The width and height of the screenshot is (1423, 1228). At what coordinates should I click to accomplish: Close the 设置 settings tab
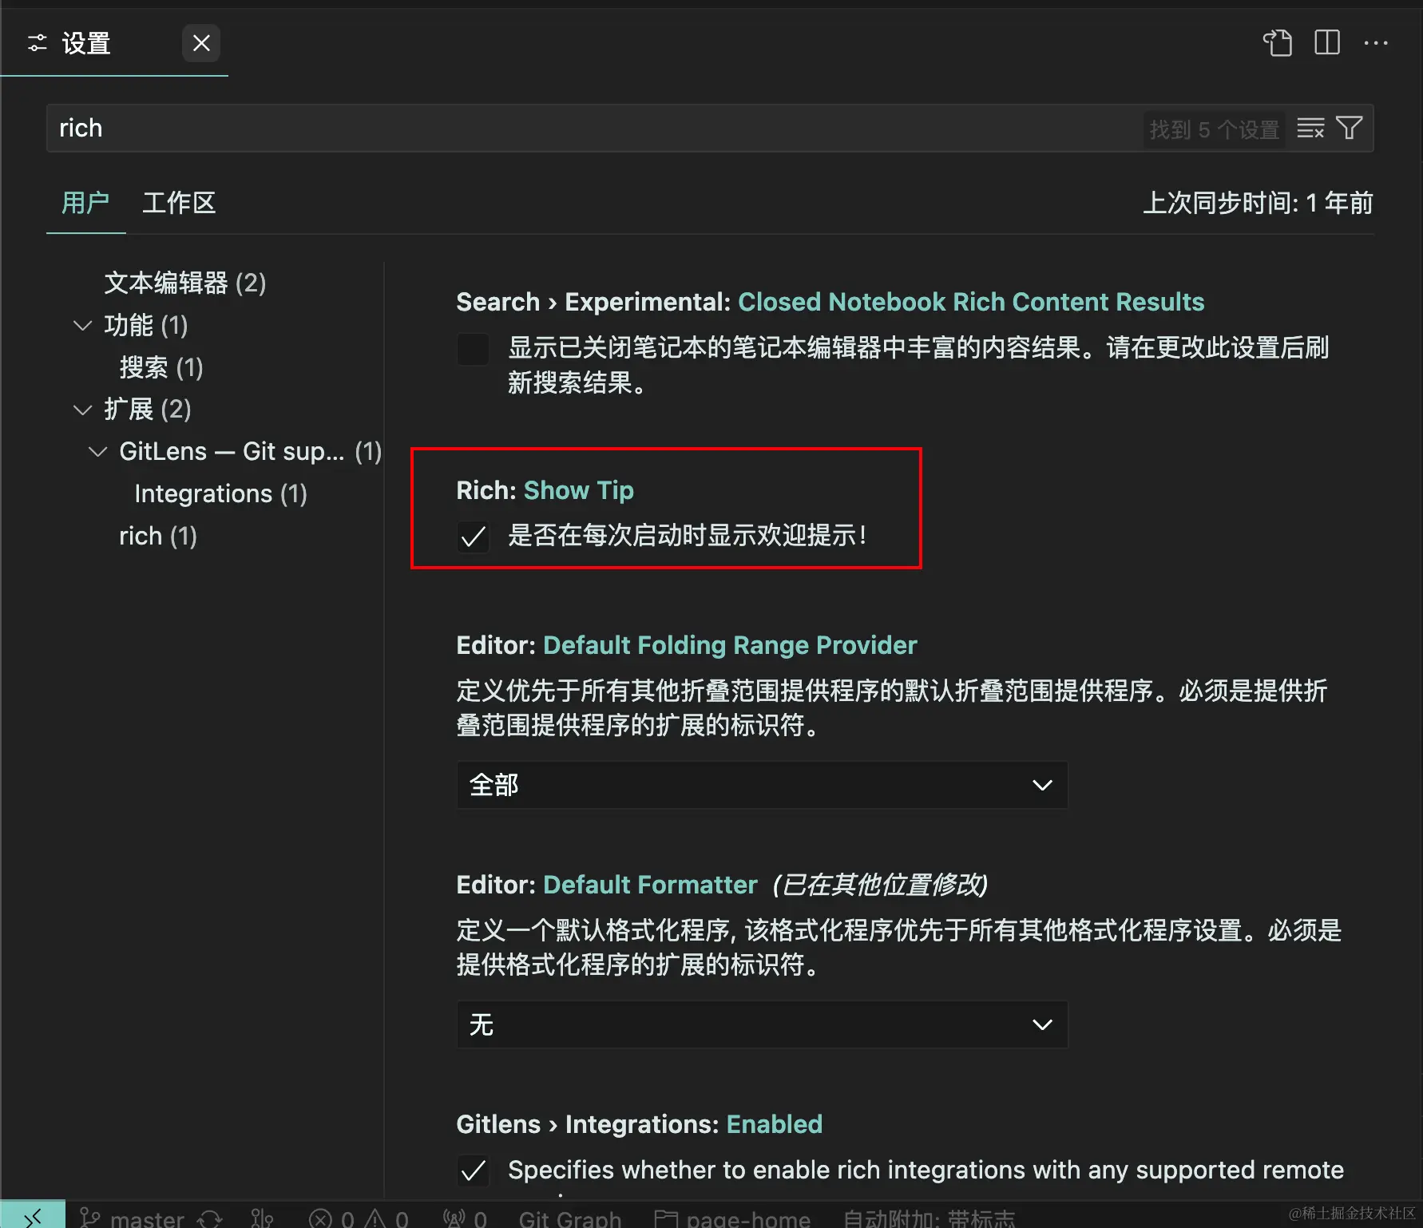tap(201, 43)
